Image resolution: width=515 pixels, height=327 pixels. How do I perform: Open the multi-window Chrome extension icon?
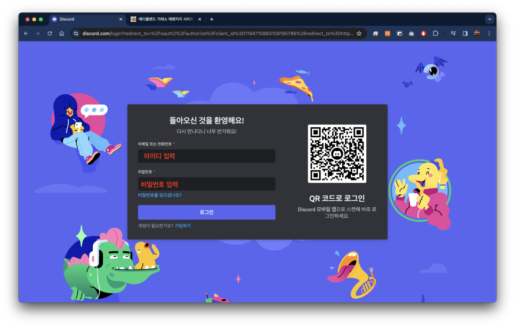click(375, 34)
